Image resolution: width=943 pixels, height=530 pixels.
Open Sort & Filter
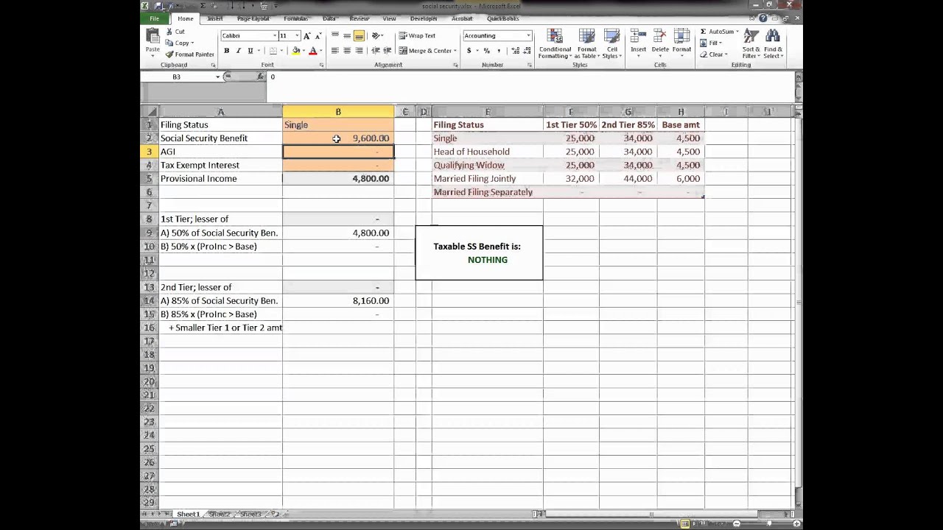tap(751, 44)
